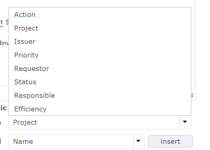Click the red-underlined word in the editor
The height and width of the screenshot is (150, 210).
pyautogui.click(x=1, y=22)
